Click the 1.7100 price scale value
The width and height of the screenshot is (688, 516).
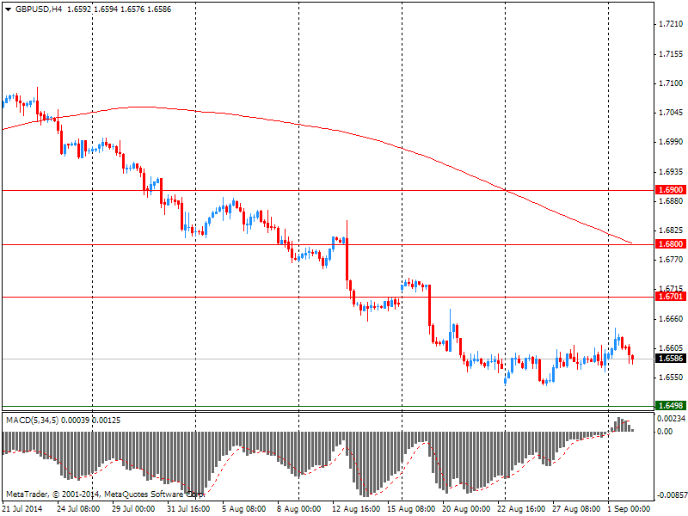(672, 83)
